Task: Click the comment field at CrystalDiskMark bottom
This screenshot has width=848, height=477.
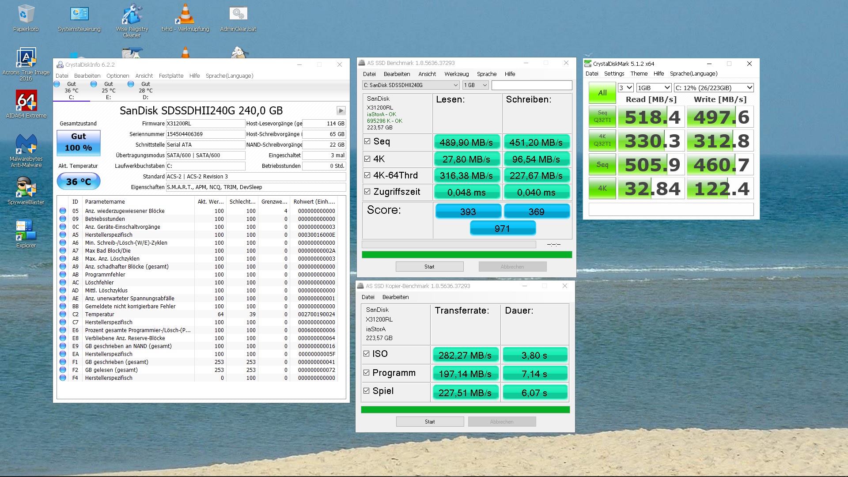Action: (x=671, y=209)
